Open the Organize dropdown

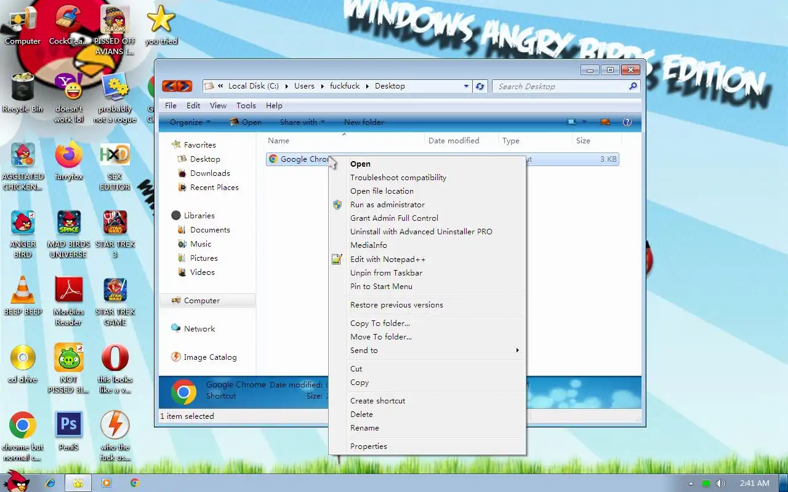(x=190, y=122)
